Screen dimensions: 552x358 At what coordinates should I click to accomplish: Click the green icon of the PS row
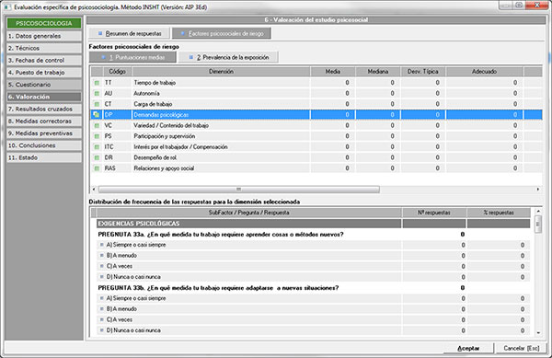point(97,136)
